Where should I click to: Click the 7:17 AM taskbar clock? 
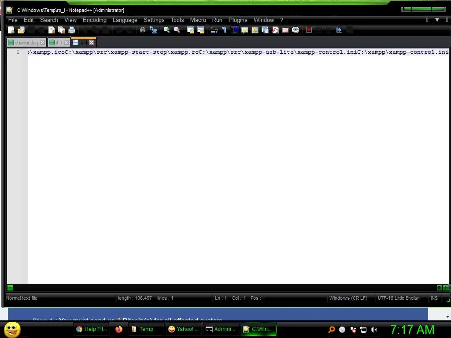pos(412,330)
